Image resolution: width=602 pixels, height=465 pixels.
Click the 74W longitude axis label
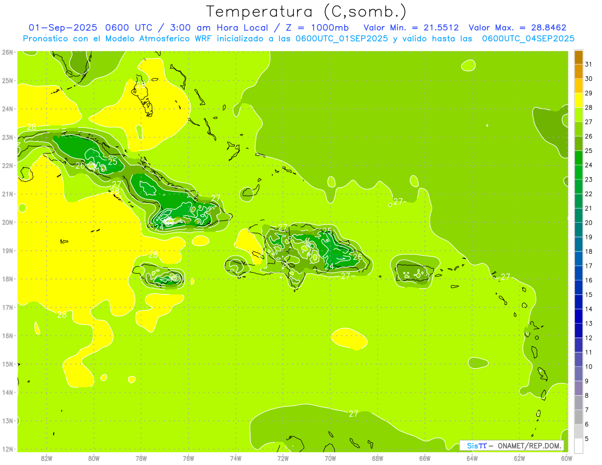point(235,458)
